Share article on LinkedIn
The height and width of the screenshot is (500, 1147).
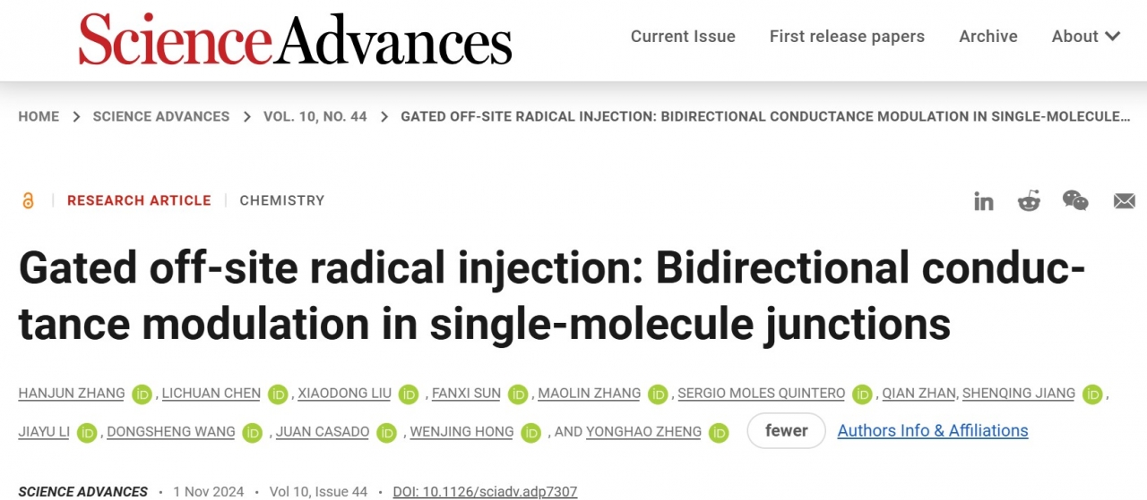coord(984,201)
